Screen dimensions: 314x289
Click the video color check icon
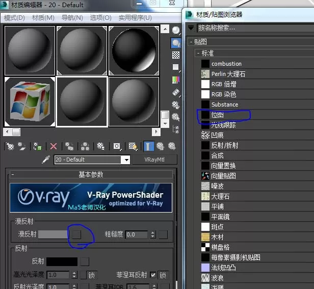pos(176,80)
